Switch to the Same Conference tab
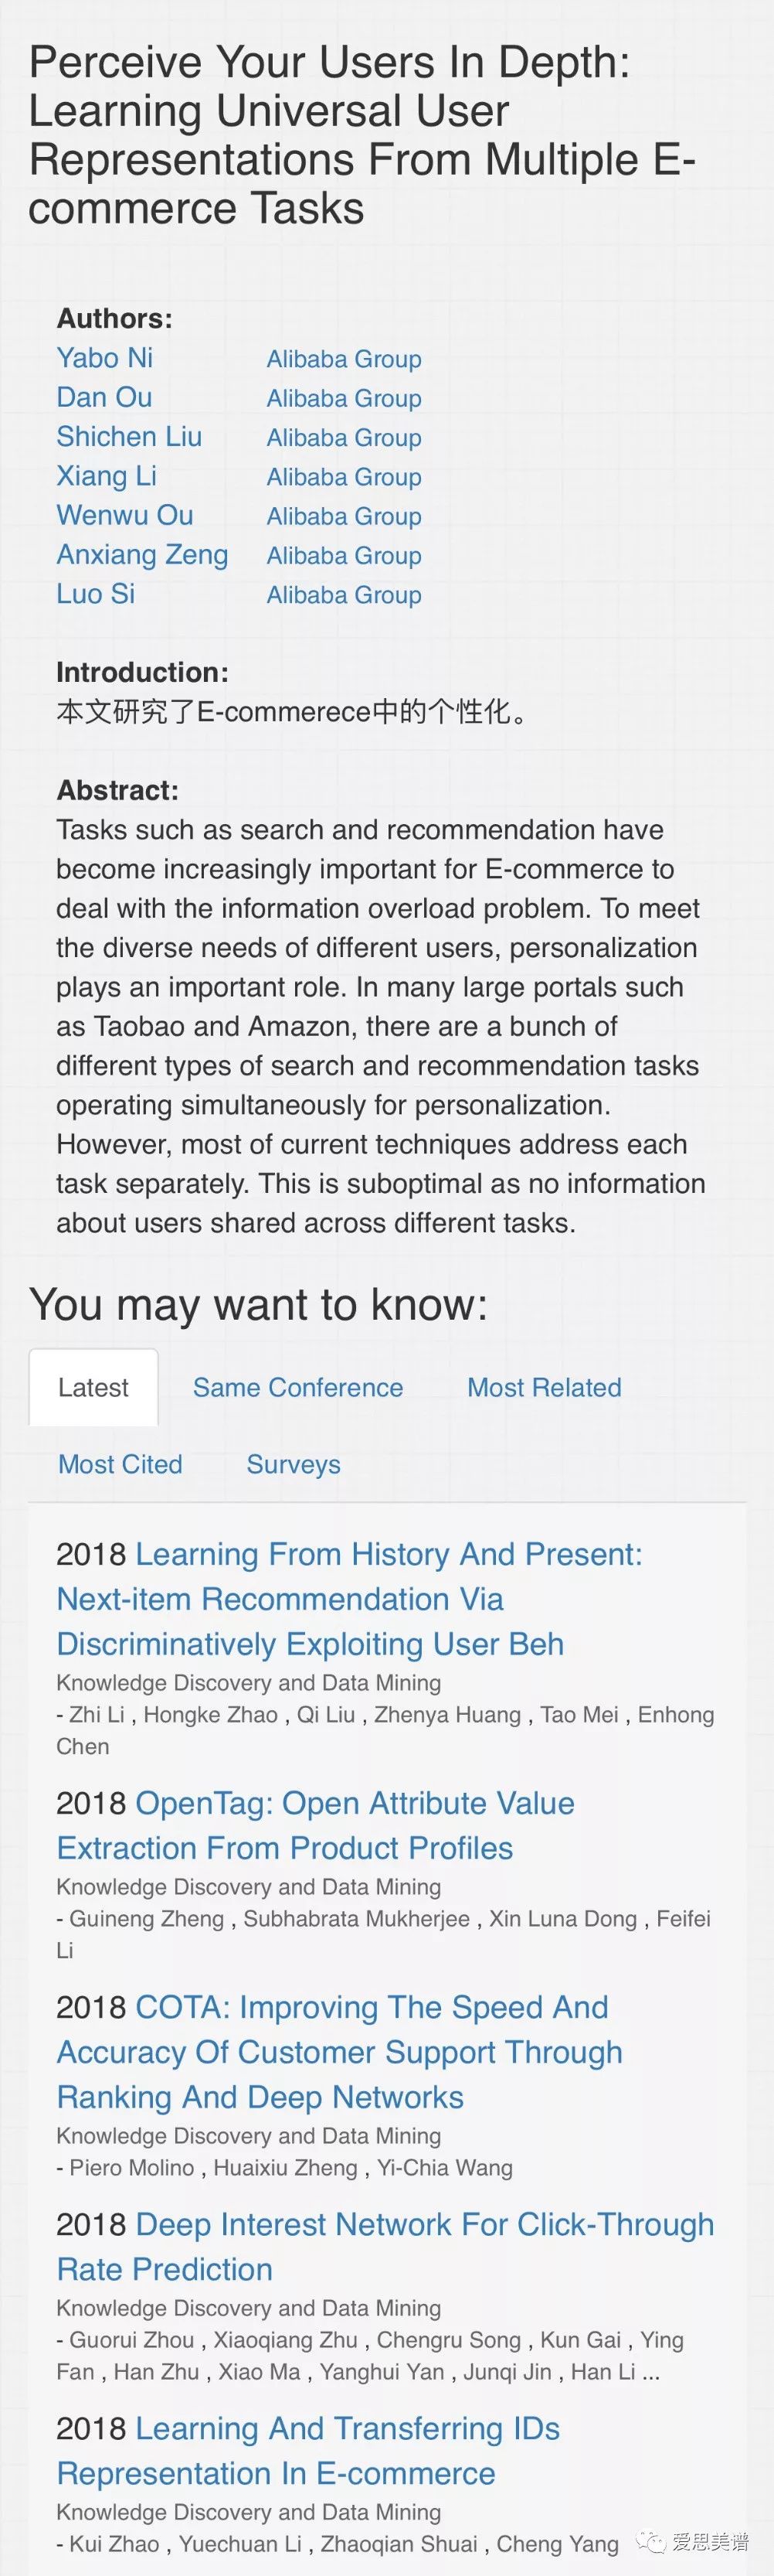Image resolution: width=774 pixels, height=2576 pixels. pyautogui.click(x=297, y=1387)
